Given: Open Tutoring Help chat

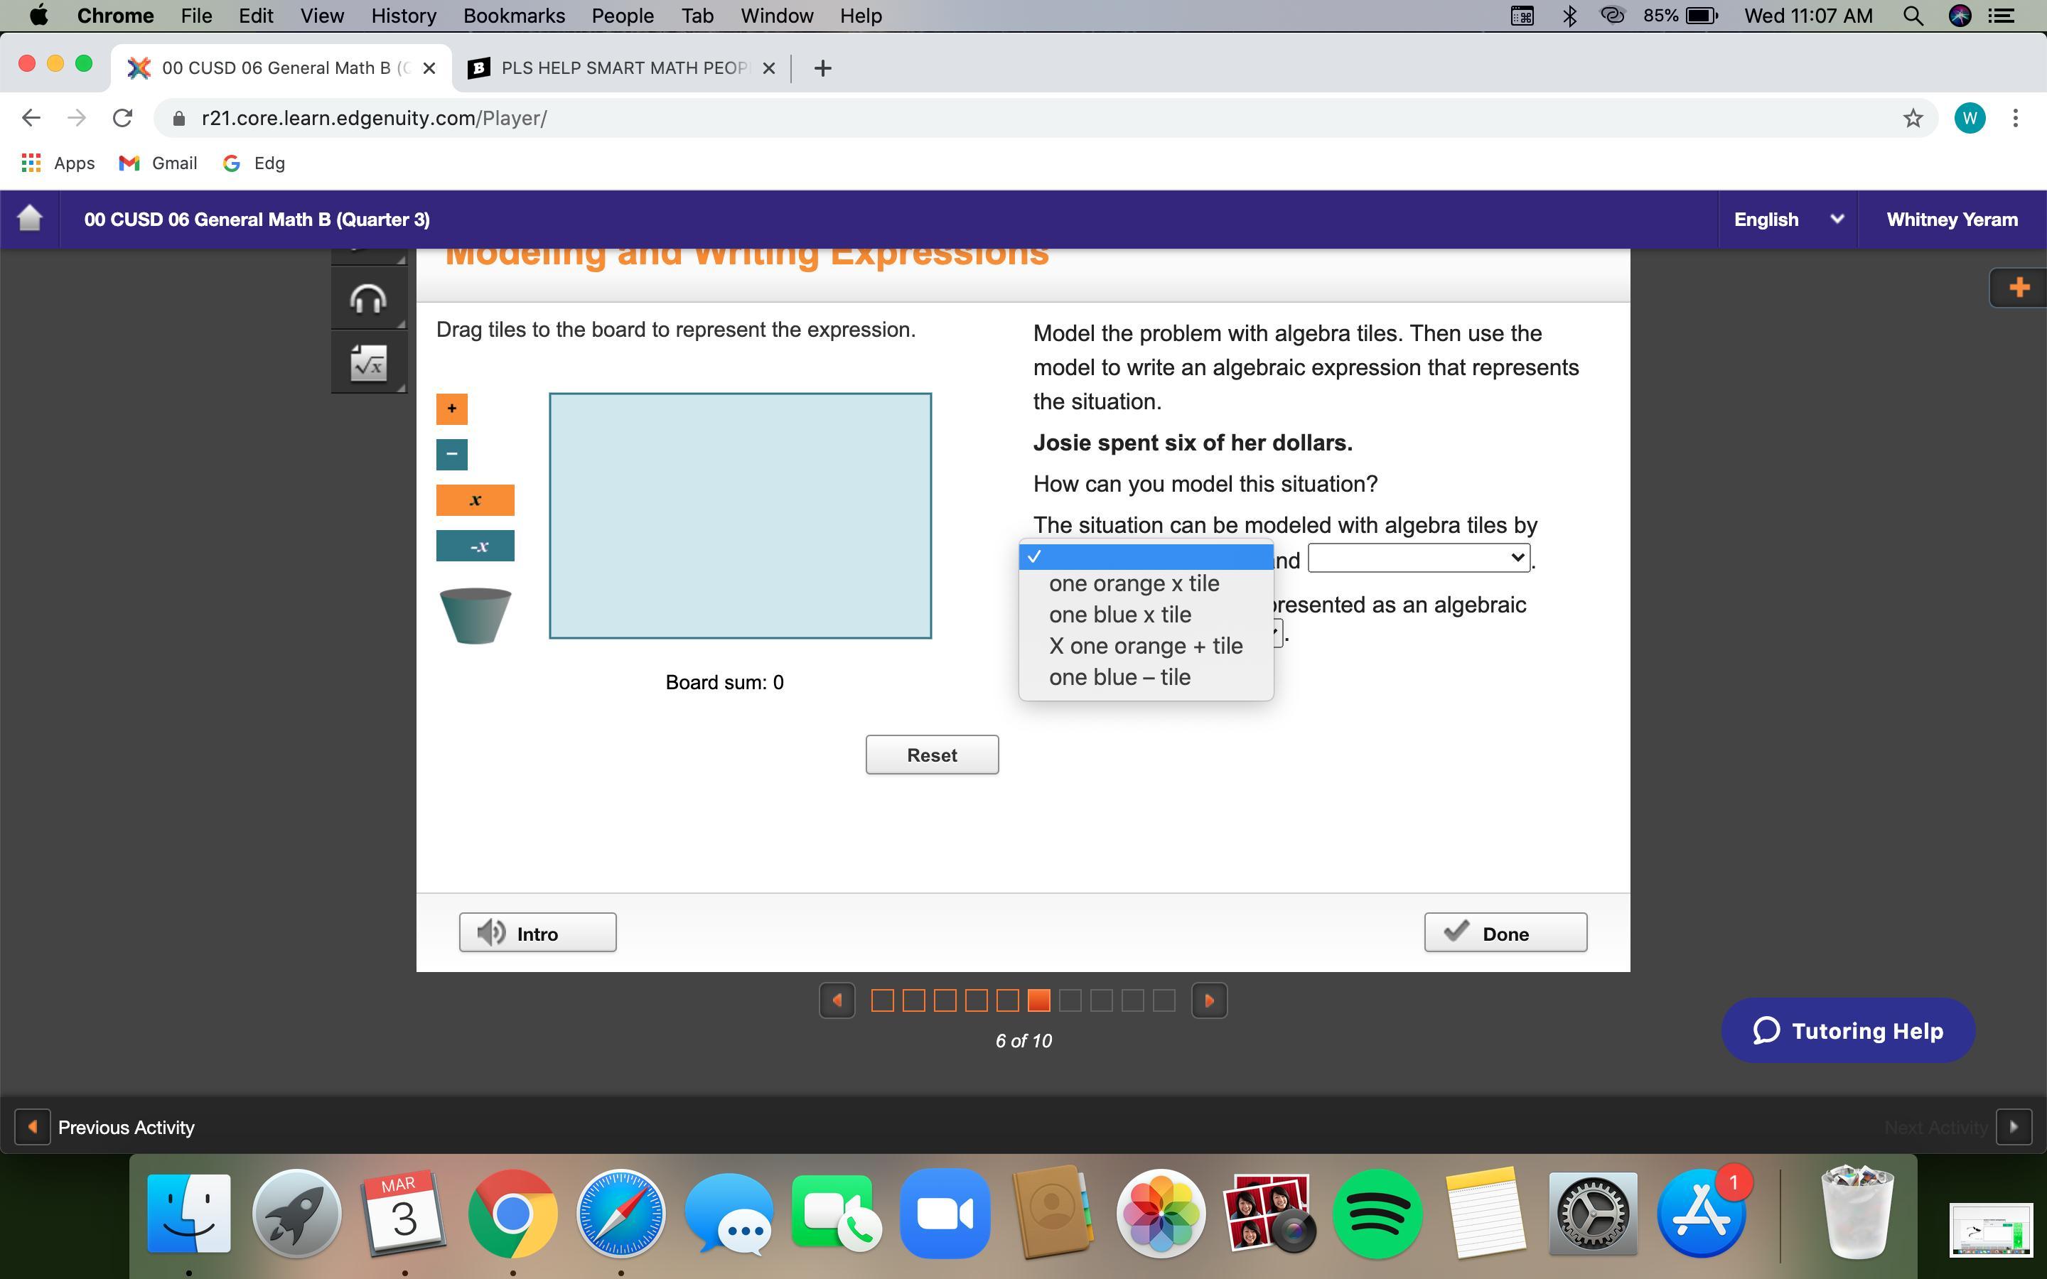Looking at the screenshot, I should [x=1847, y=1030].
